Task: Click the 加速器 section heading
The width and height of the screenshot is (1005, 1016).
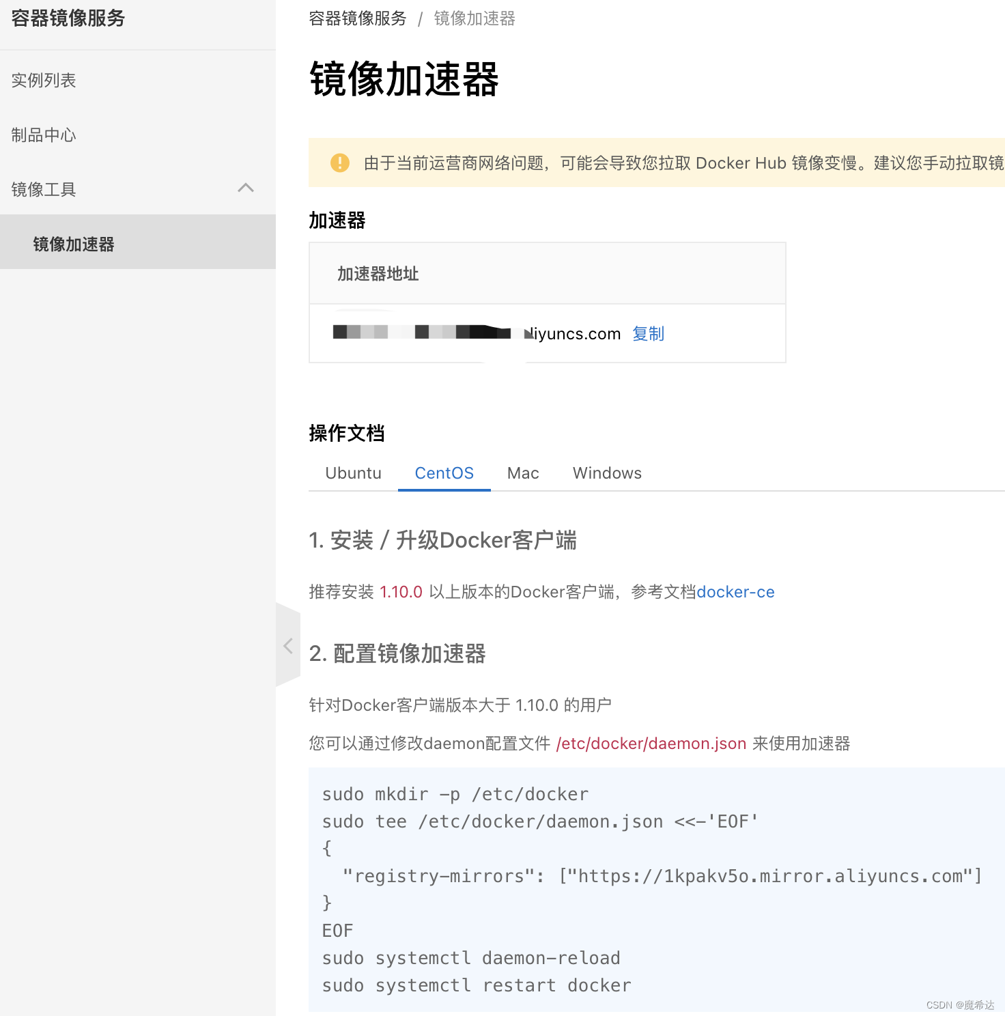Action: click(337, 220)
